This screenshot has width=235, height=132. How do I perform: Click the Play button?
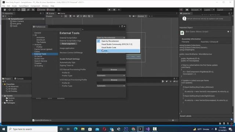[109, 10]
